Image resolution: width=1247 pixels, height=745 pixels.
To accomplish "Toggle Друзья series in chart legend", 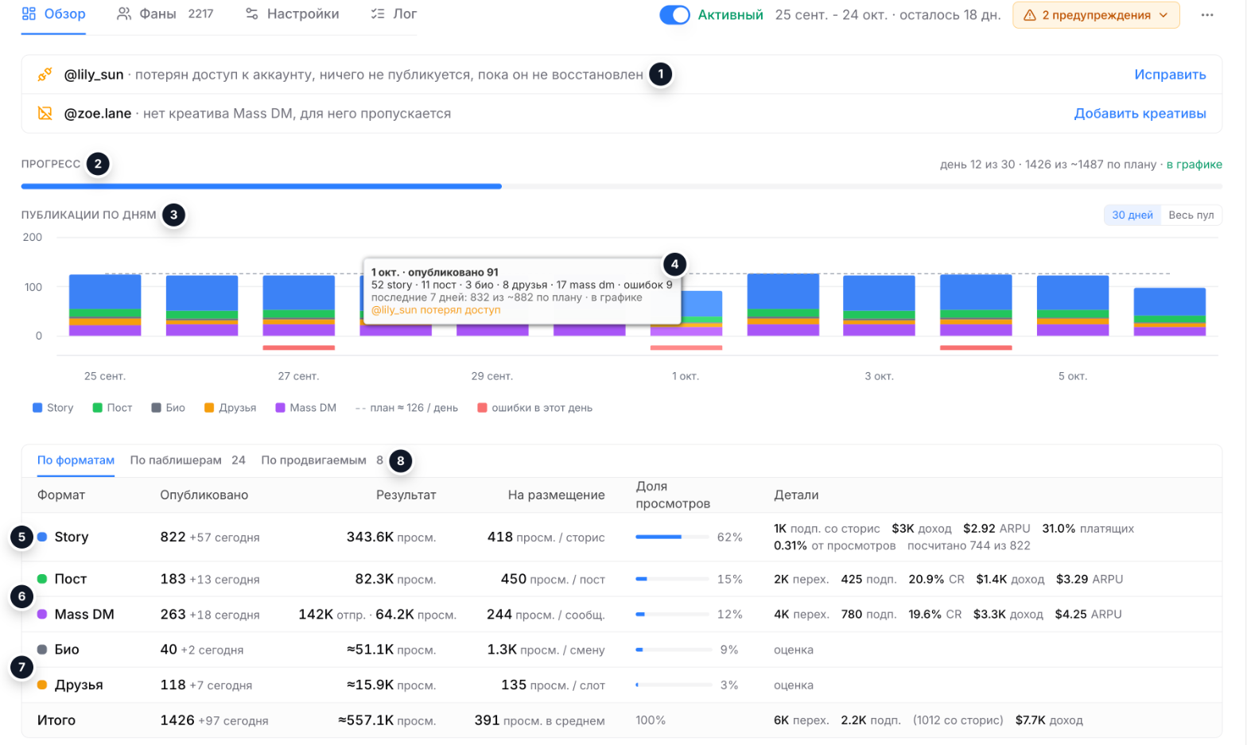I will pos(230,408).
